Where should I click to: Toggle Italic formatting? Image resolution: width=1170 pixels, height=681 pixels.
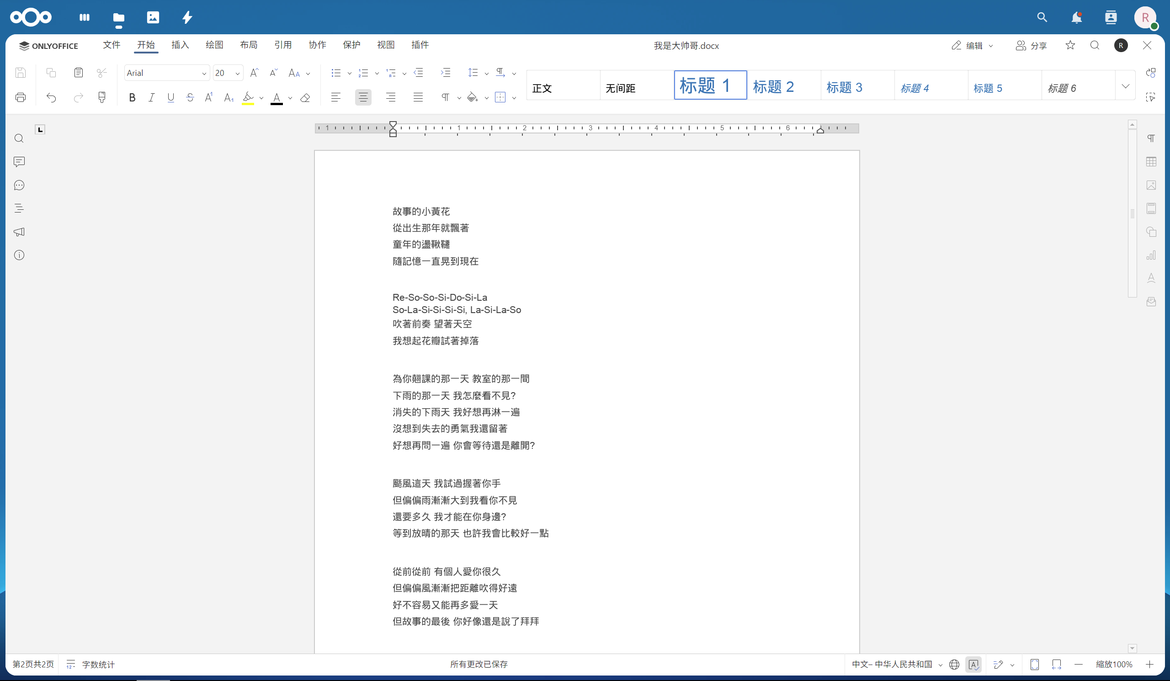point(151,97)
